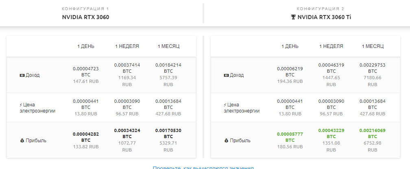The image size is (410, 169).
Task: Click the 5757.39 RUB monthly income value
Action: coord(168,81)
